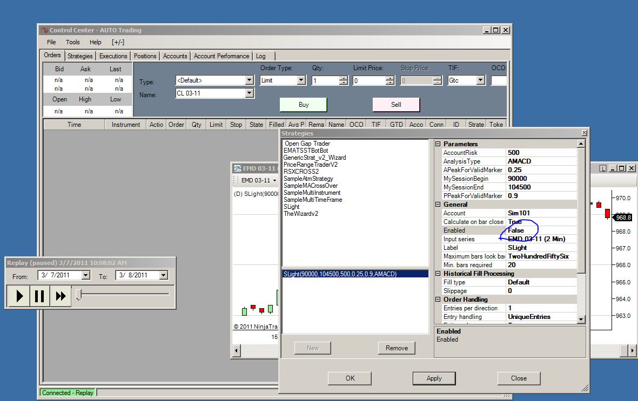
Task: Close the Strategies dialog with the X
Action: tap(585, 133)
